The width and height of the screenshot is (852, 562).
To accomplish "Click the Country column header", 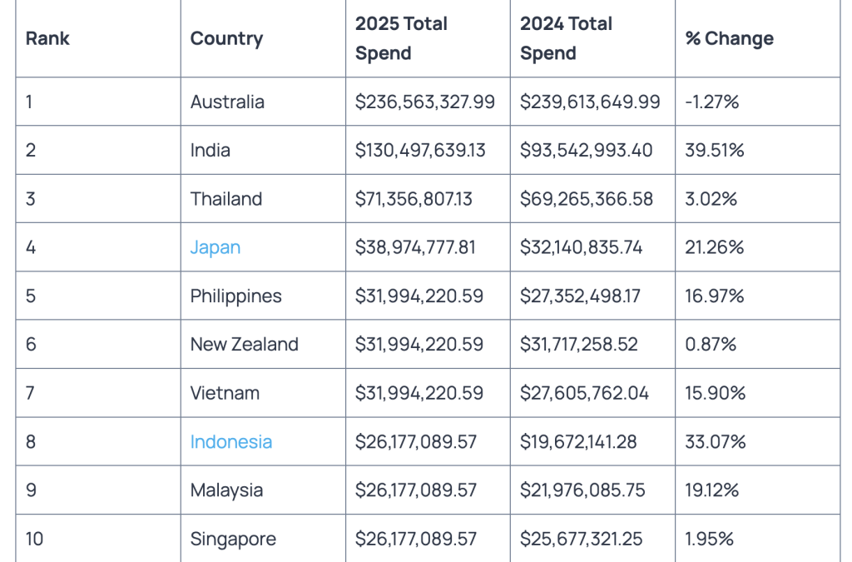I will [226, 38].
